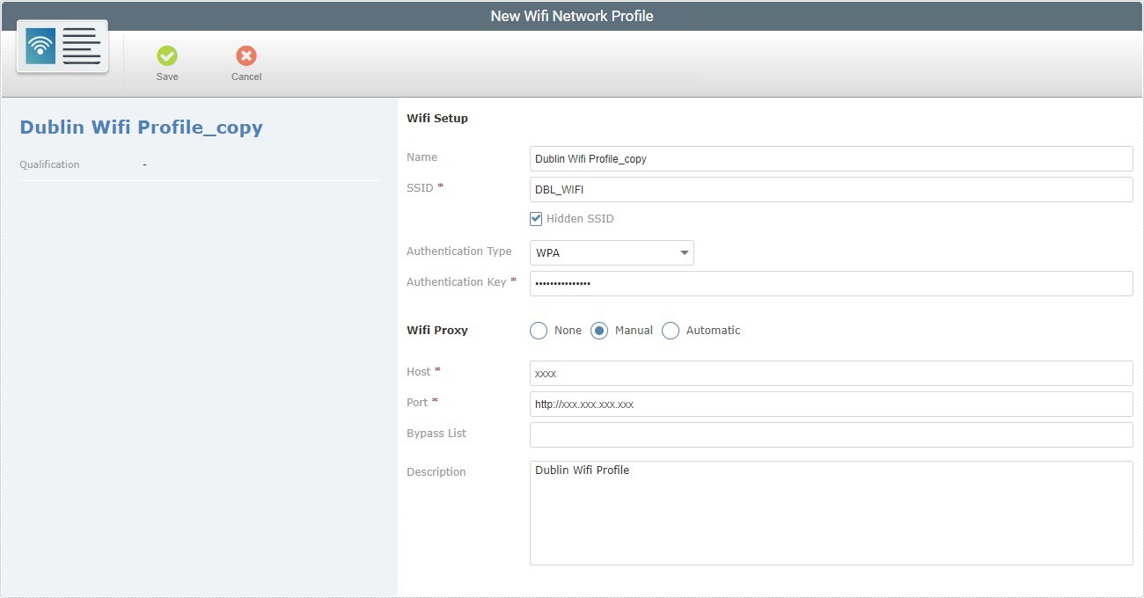Click inside the Bypass List field
Screen dimensions: 1144x598
pyautogui.click(x=831, y=434)
